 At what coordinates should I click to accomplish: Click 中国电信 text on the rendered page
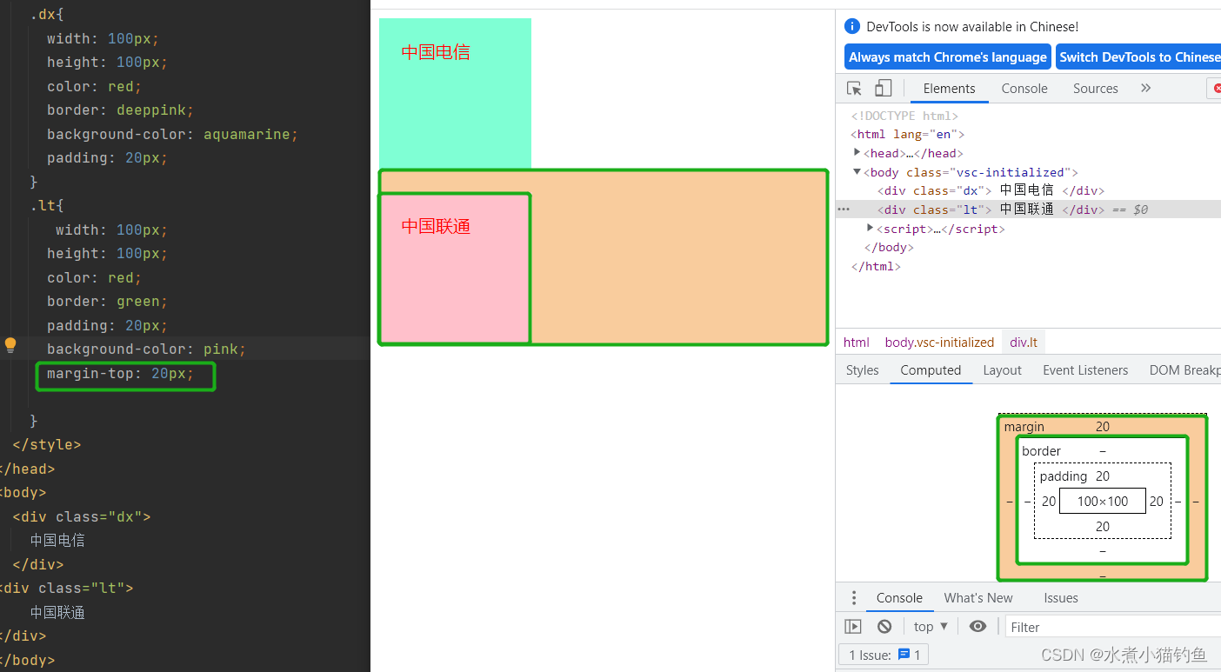[436, 52]
